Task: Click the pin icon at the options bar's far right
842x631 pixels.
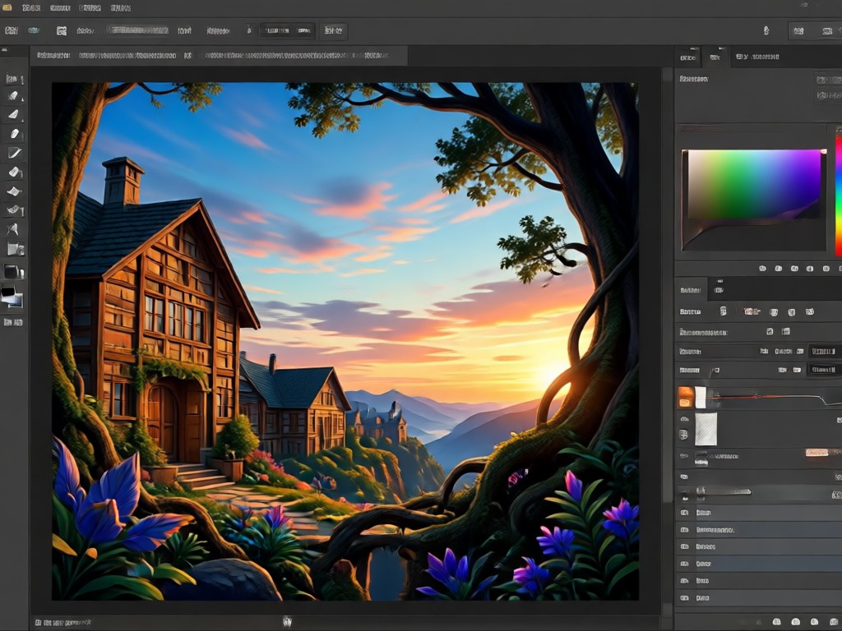Action: pos(766,30)
